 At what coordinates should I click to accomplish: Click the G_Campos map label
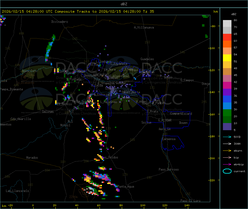pos(187,80)
